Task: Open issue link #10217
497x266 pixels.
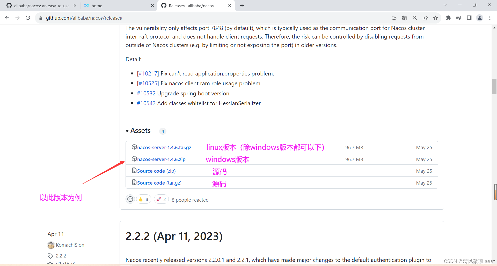Action: coord(148,74)
